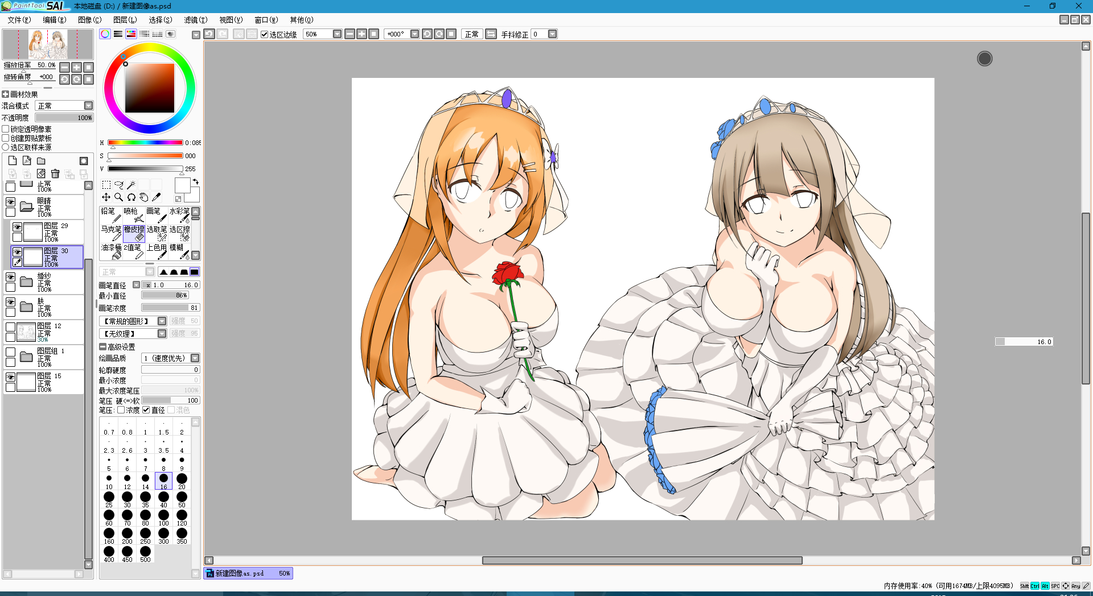1093x596 pixels.
Task: Open the 文件 menu
Action: 19,20
